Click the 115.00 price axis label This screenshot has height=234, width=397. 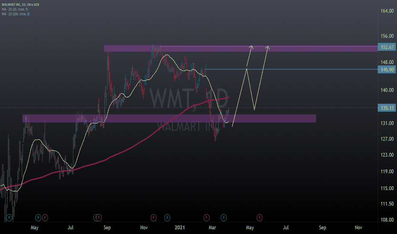point(387,188)
